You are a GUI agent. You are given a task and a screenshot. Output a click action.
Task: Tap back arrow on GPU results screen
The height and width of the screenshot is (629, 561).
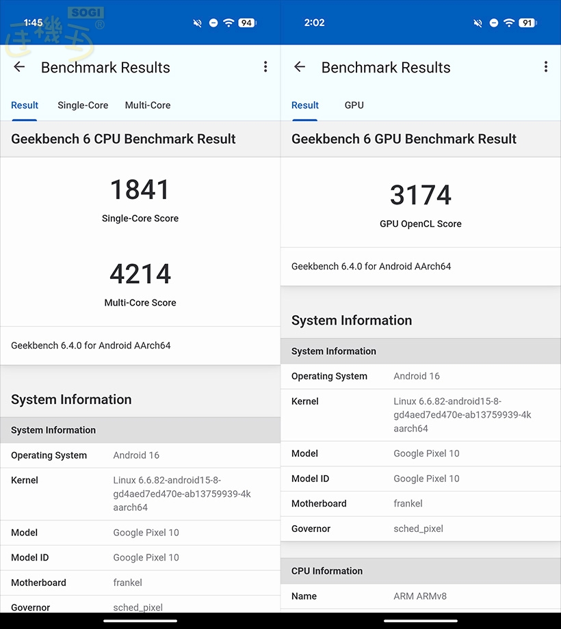point(300,67)
